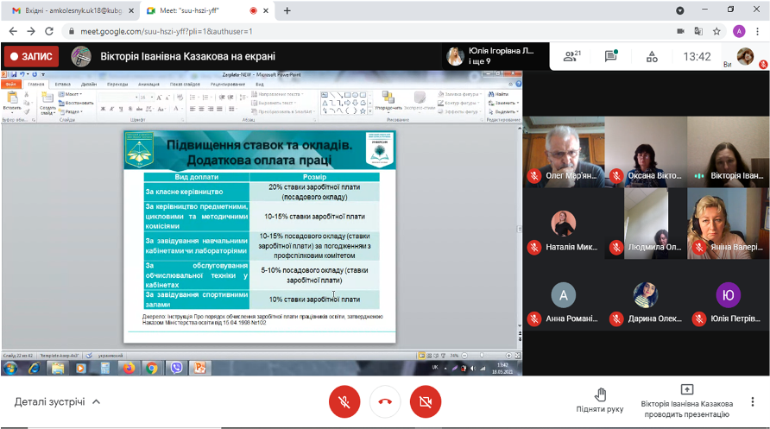Click the red ЗАПИС recording indicator

pos(31,56)
